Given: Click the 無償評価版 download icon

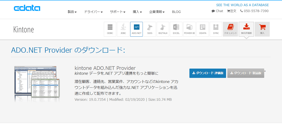Looking at the screenshot, I should pyautogui.click(x=246, y=29).
